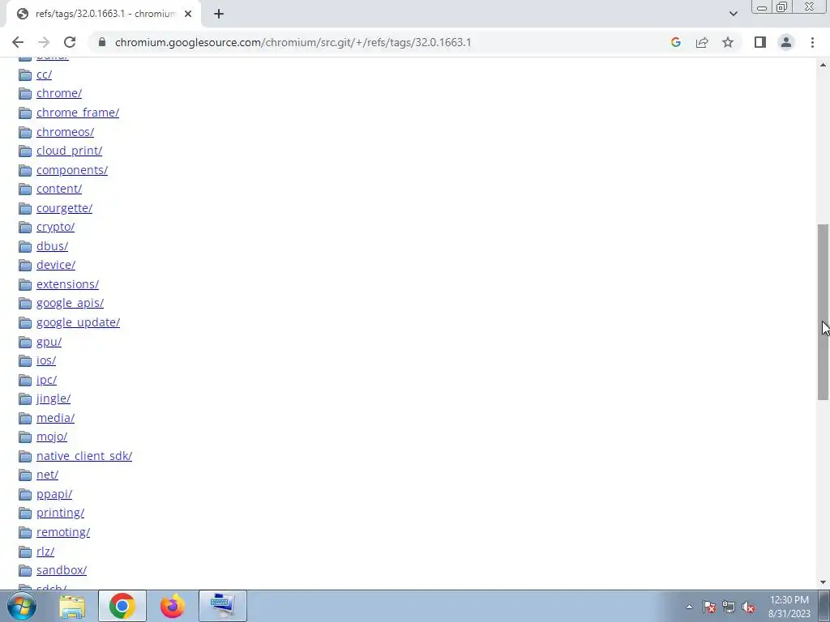Open the media/ folder link
The image size is (830, 622).
(x=55, y=418)
